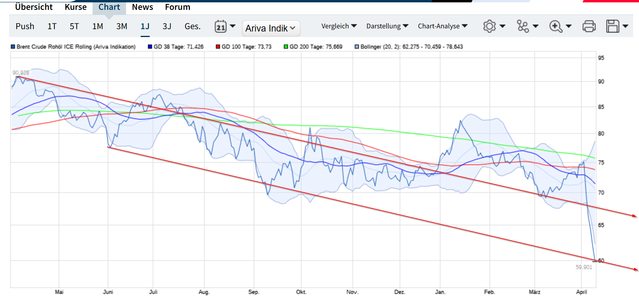Click the GD 100 Tage: 73,73 label
Image resolution: width=639 pixels, height=301 pixels.
tap(247, 46)
